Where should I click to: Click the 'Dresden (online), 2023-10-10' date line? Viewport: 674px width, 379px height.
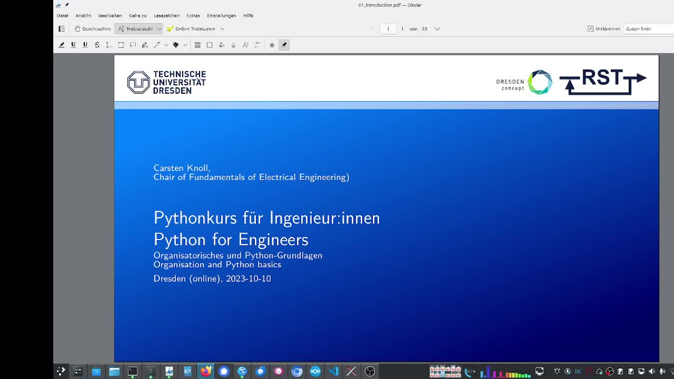point(212,278)
